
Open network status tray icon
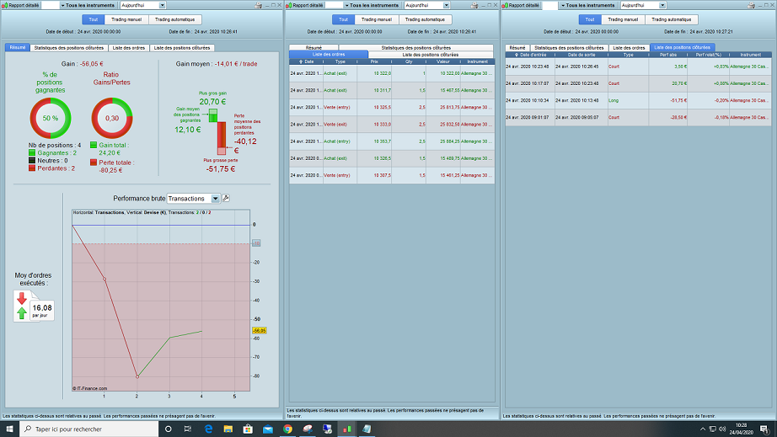(x=713, y=429)
